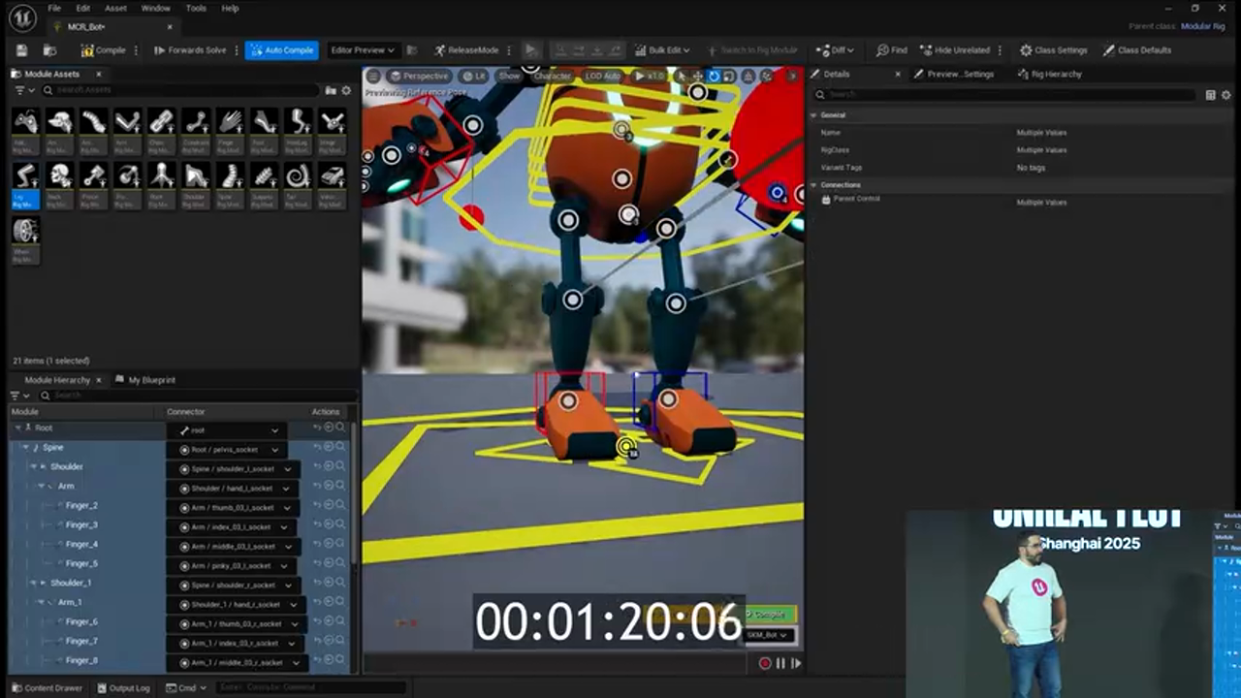
Task: Open the Module Assets panel settings gear
Action: pos(345,89)
